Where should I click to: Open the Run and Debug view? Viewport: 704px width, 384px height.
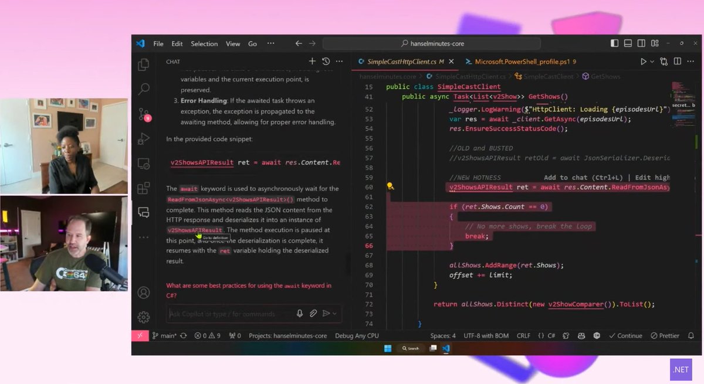(x=143, y=139)
